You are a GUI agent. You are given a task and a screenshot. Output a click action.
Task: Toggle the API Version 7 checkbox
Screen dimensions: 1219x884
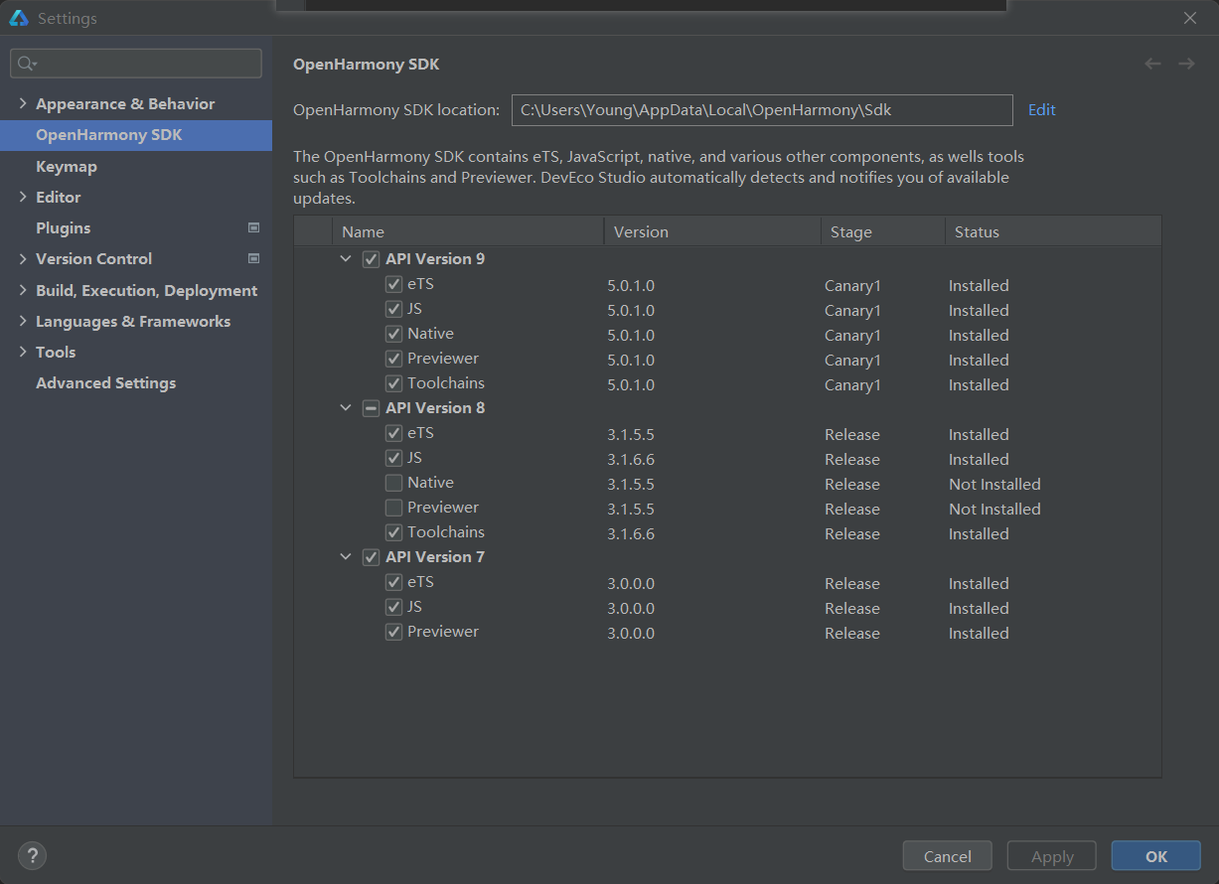pyautogui.click(x=371, y=557)
